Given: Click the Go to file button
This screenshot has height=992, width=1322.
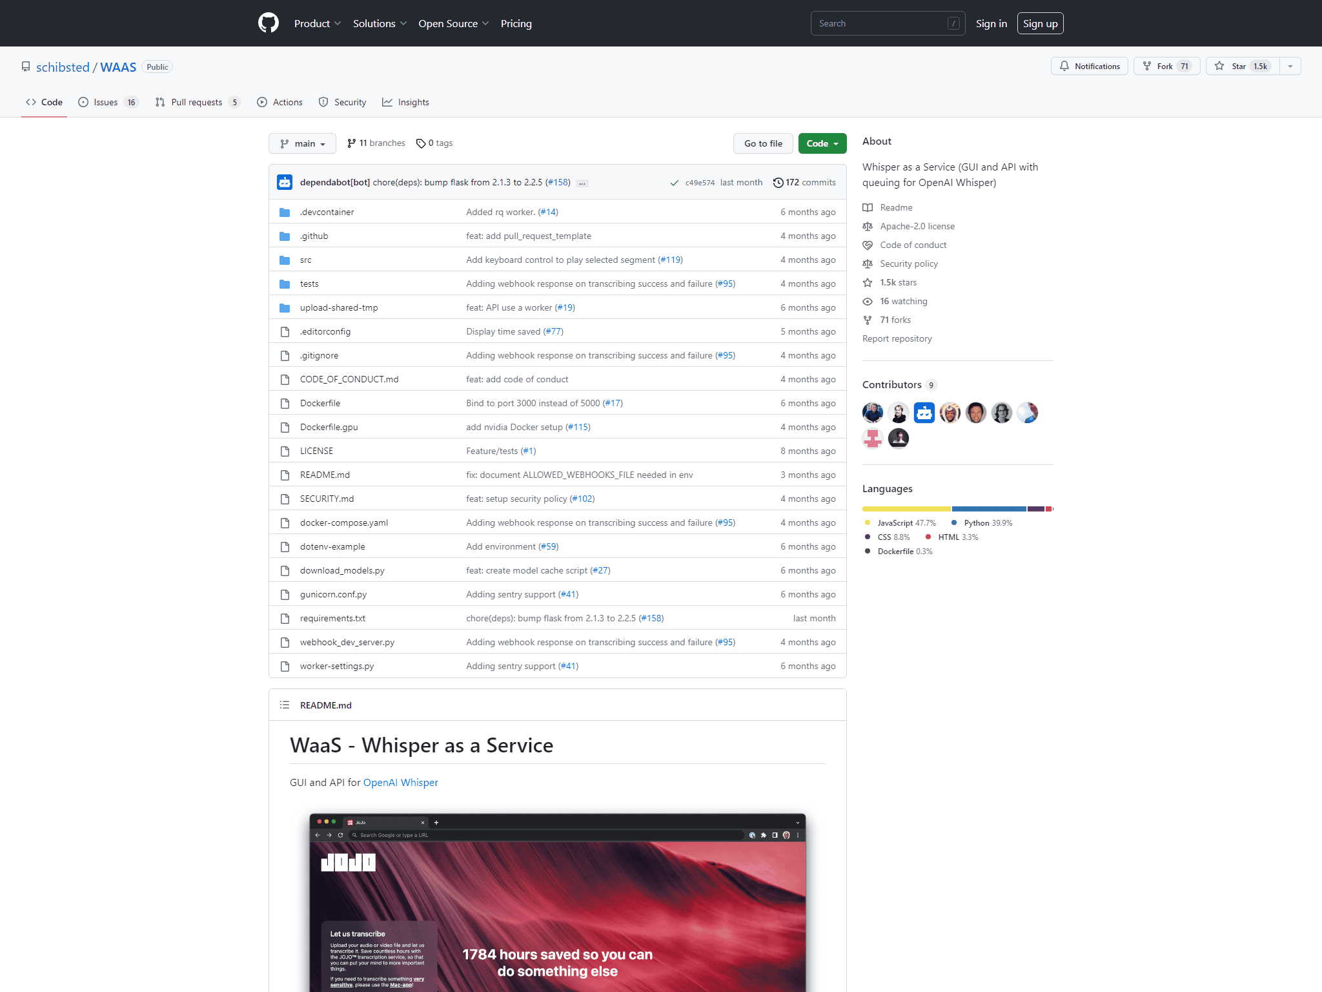Looking at the screenshot, I should (x=763, y=143).
